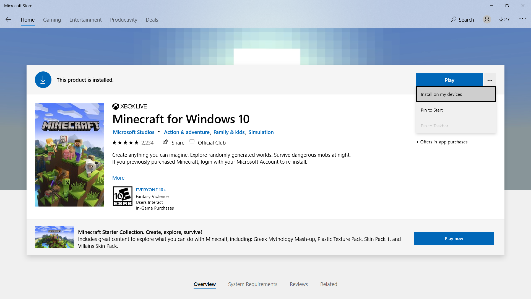531x299 pixels.
Task: Open the System Requirements tab
Action: [252, 284]
